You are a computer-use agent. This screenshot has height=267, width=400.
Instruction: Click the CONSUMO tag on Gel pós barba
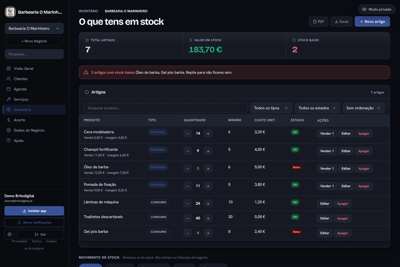click(x=158, y=232)
